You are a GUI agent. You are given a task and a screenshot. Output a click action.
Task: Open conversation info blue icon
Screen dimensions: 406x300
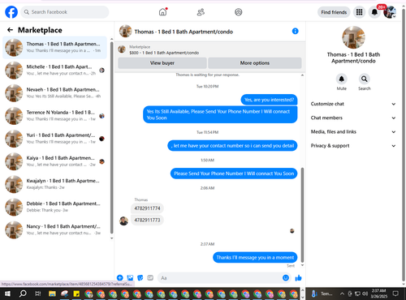[295, 31]
